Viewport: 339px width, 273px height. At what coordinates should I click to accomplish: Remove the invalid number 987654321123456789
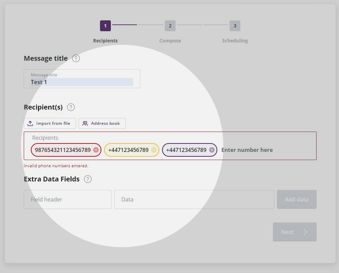(x=96, y=150)
